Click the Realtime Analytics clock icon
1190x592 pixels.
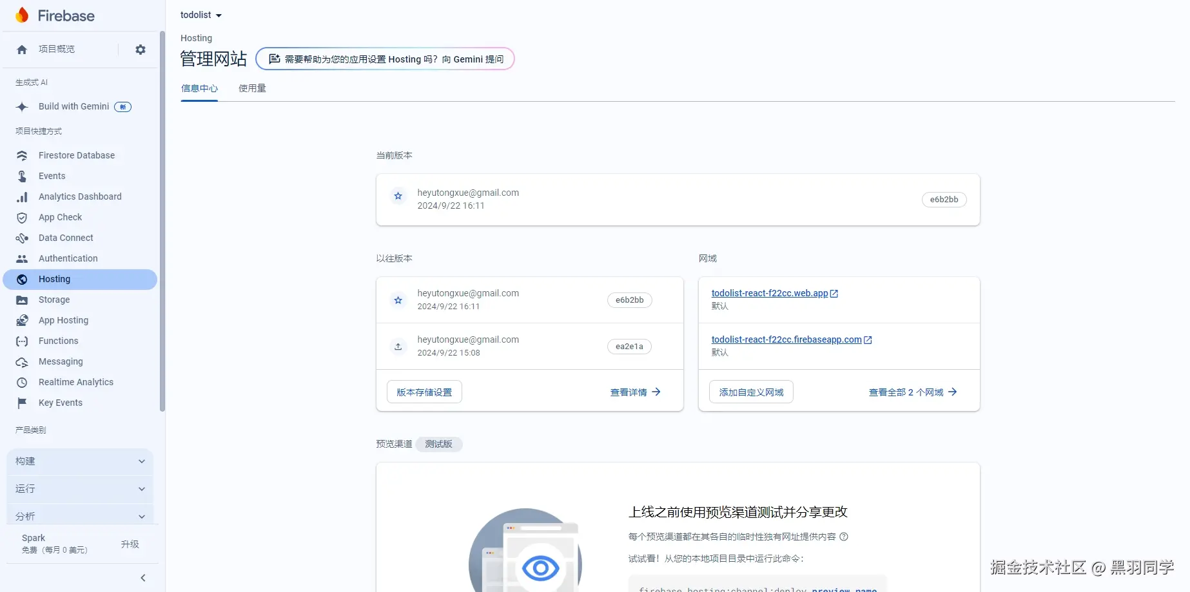[x=22, y=383]
